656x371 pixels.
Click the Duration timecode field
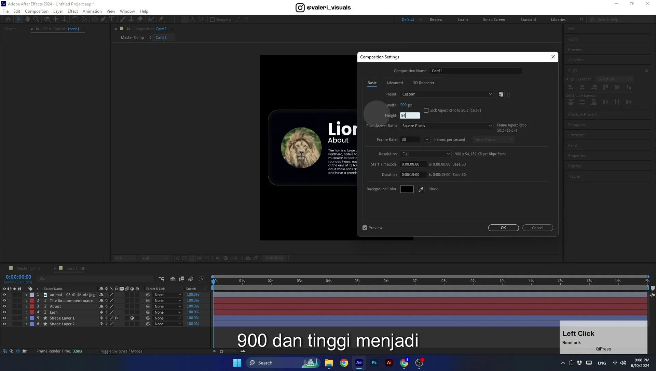pos(413,175)
